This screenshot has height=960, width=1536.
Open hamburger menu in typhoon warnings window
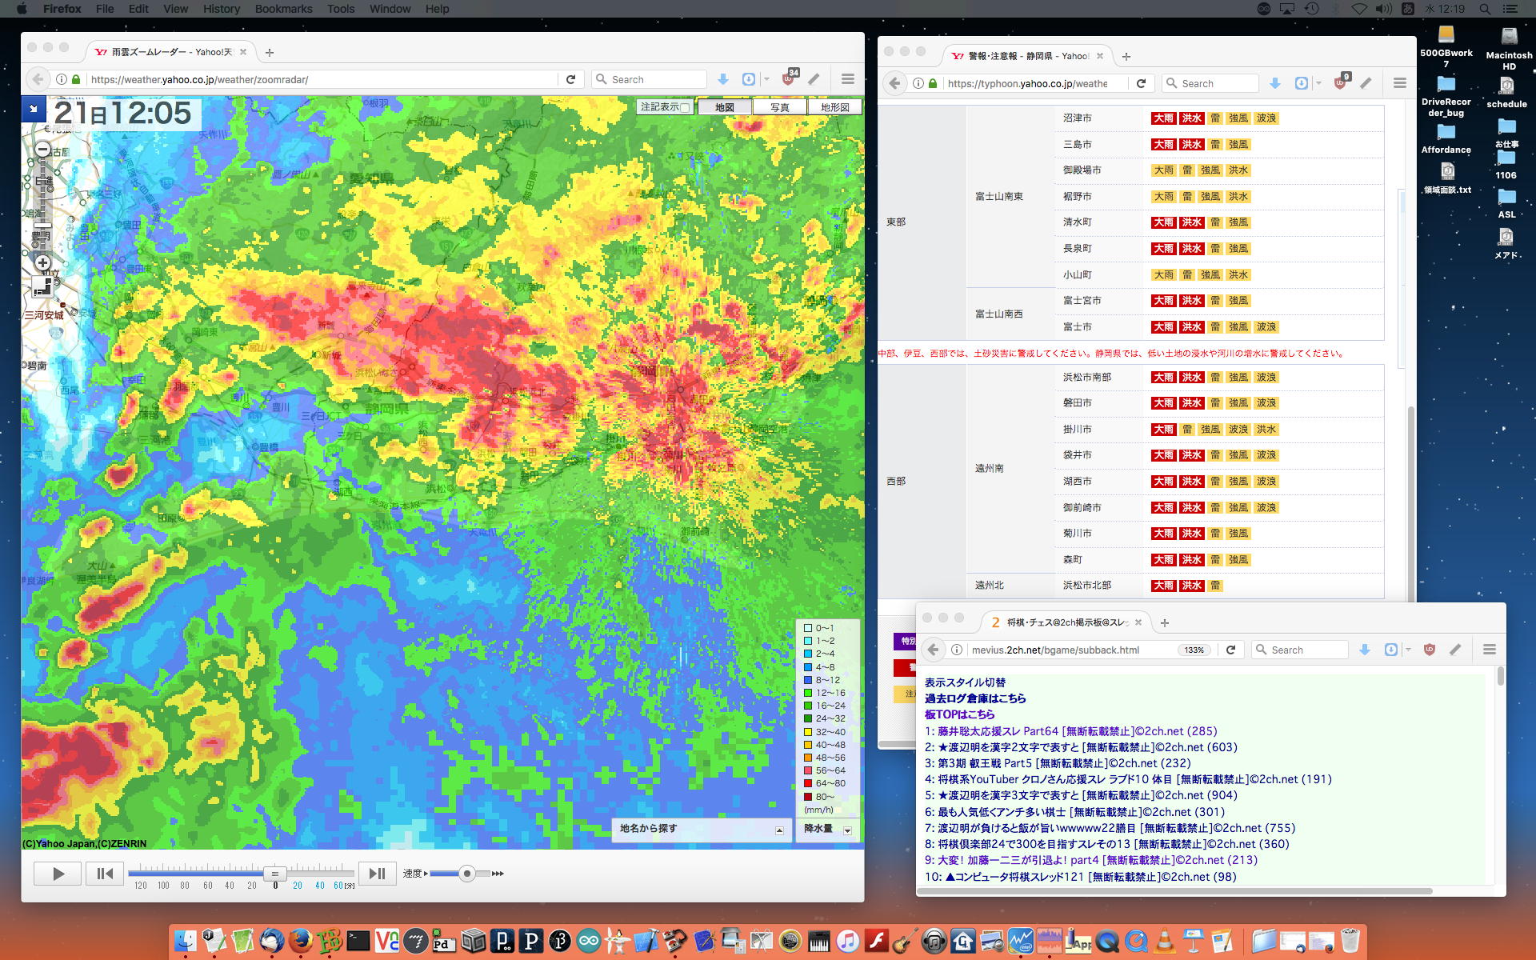point(1399,83)
